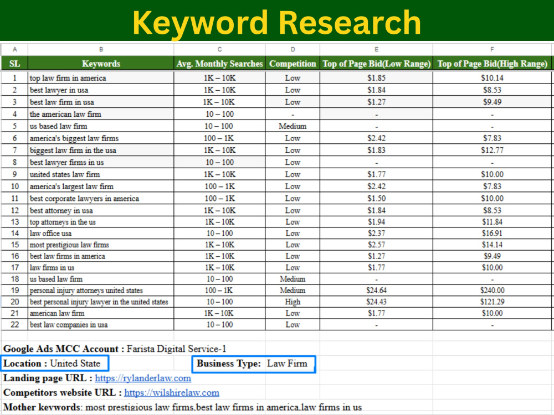Screen dimensions: 554x415
Task: Open the rylanderlaw.com landing page link
Action: pyautogui.click(x=143, y=378)
